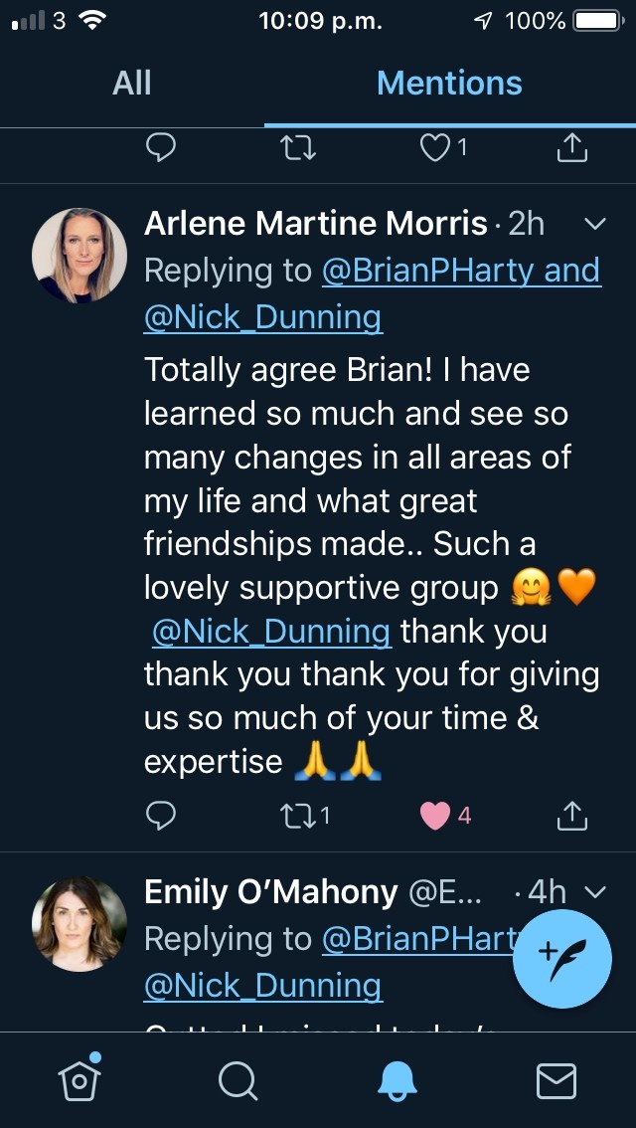Open the Search magnifier icon
This screenshot has height=1128, width=636.
(238, 1080)
